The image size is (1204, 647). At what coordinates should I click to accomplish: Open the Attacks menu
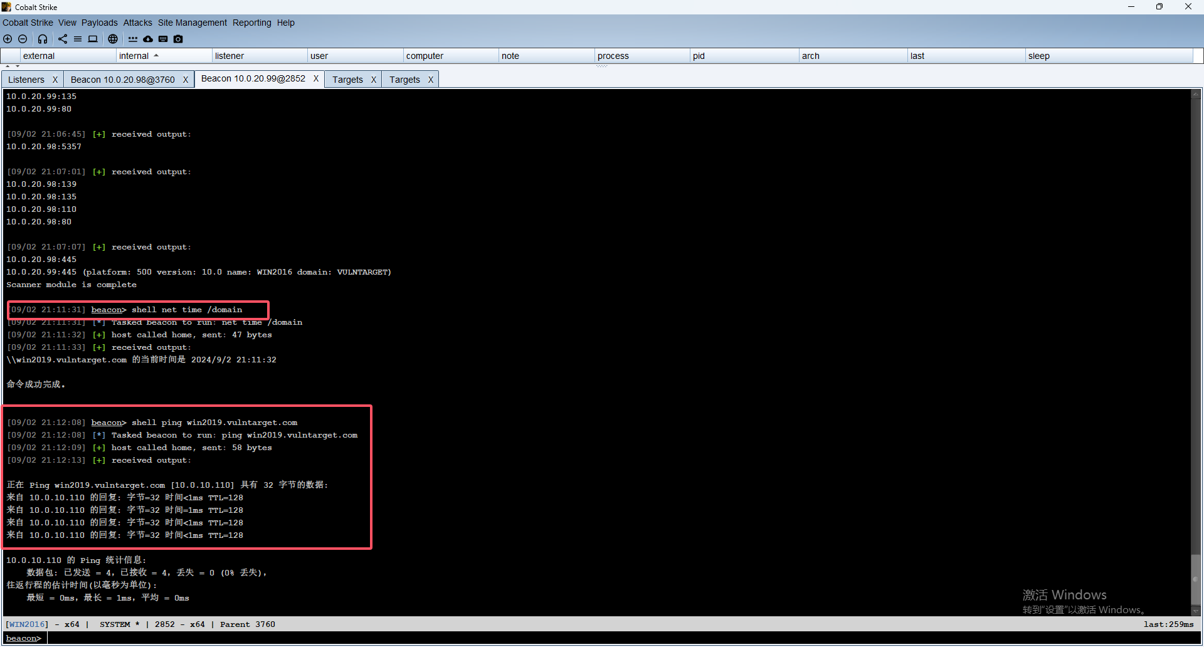point(137,23)
